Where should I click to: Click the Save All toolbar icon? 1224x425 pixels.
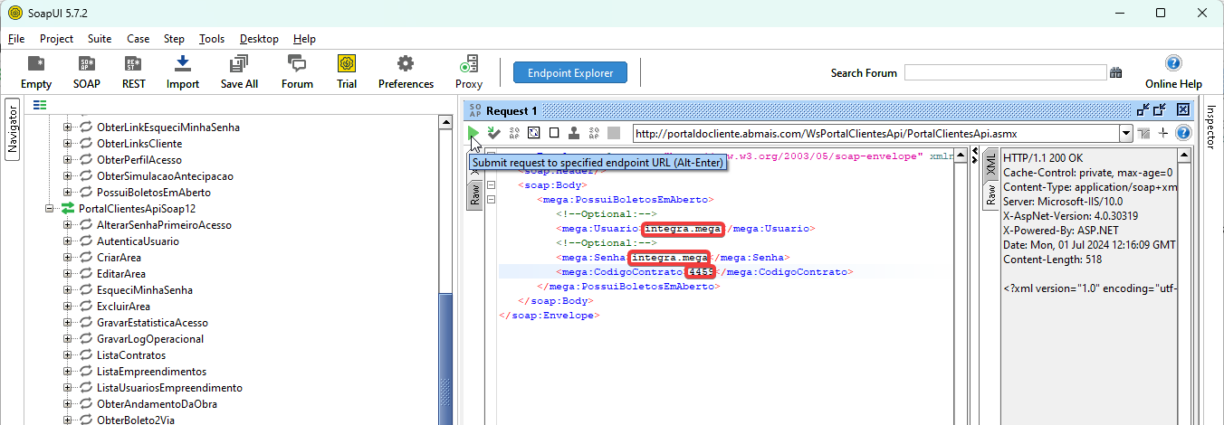(239, 72)
